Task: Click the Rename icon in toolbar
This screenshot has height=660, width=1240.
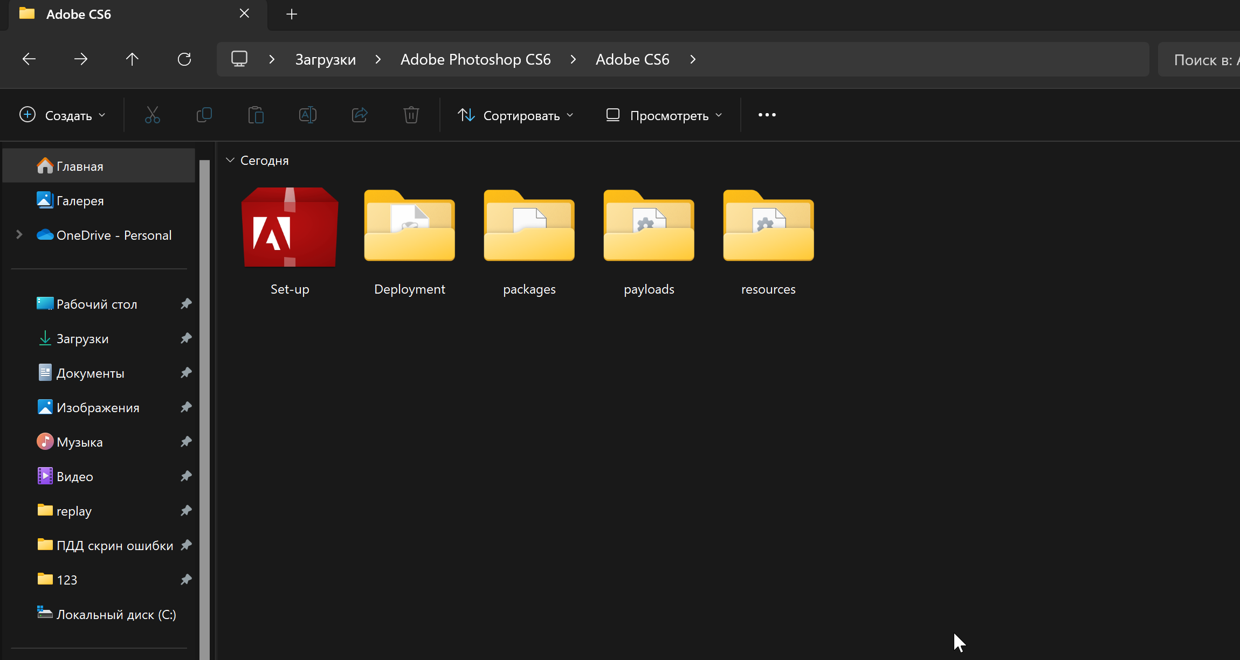Action: [308, 115]
